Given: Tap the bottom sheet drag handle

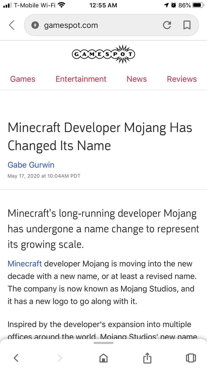Looking at the screenshot, I should pos(103,343).
